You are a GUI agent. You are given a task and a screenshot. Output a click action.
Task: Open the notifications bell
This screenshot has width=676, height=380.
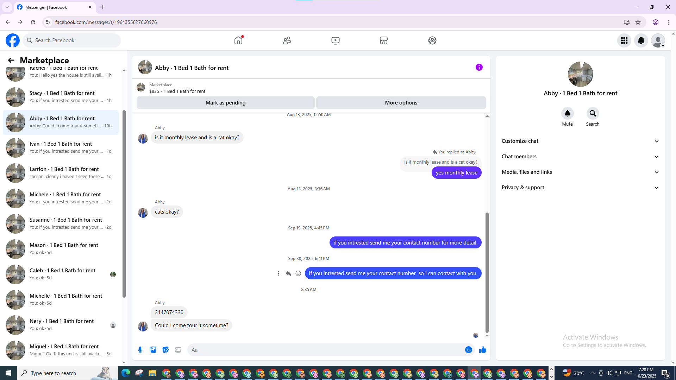point(641,40)
